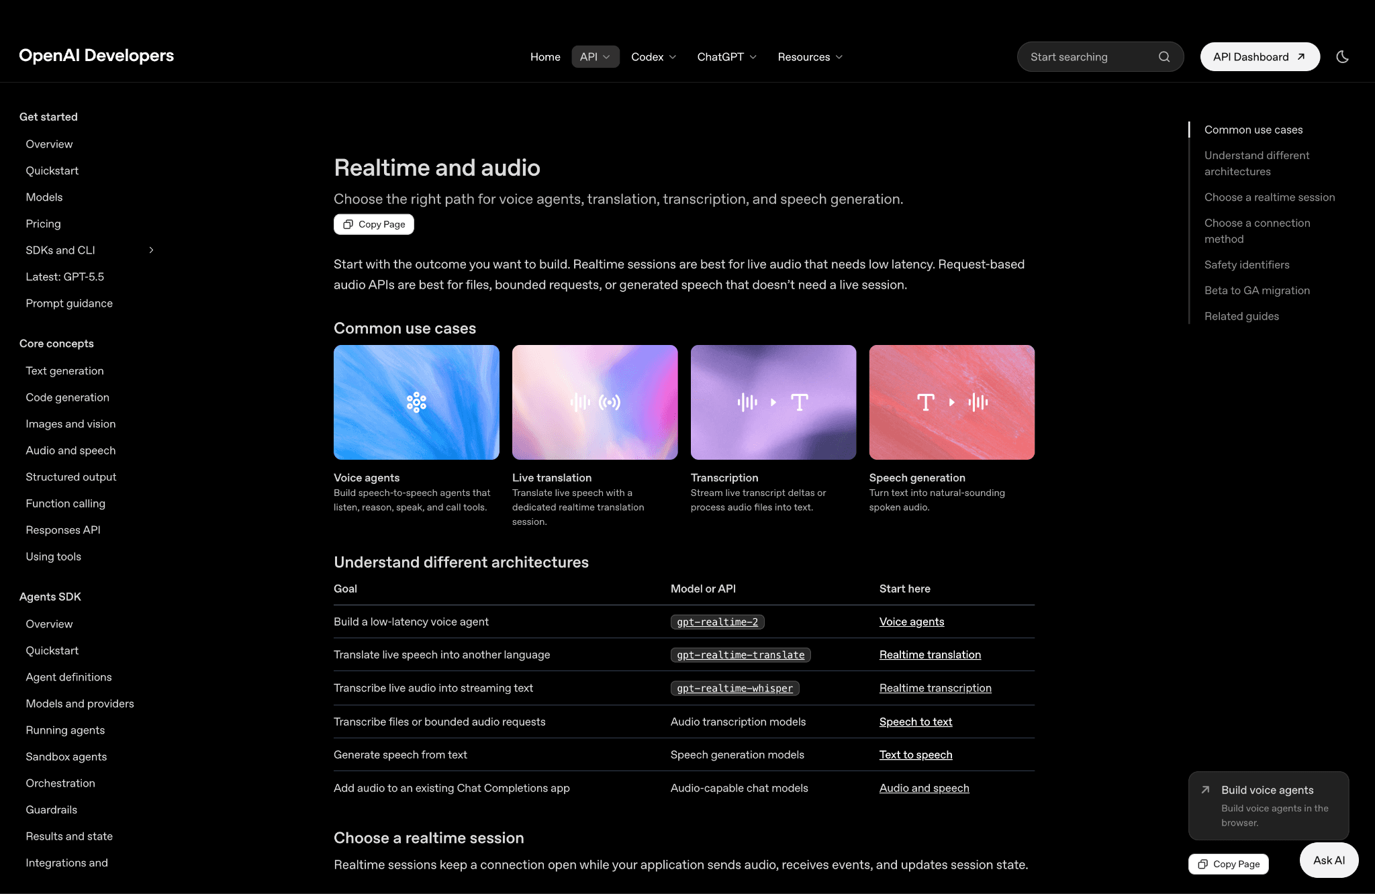Jump to Understand different architectures in outline
Image resolution: width=1375 pixels, height=894 pixels.
(1257, 164)
